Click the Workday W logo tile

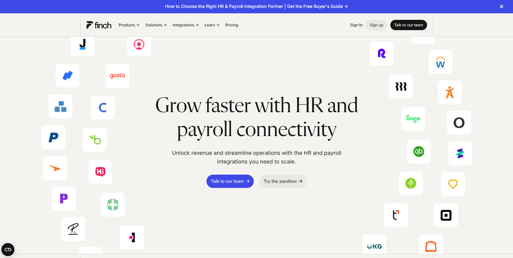[x=440, y=62]
